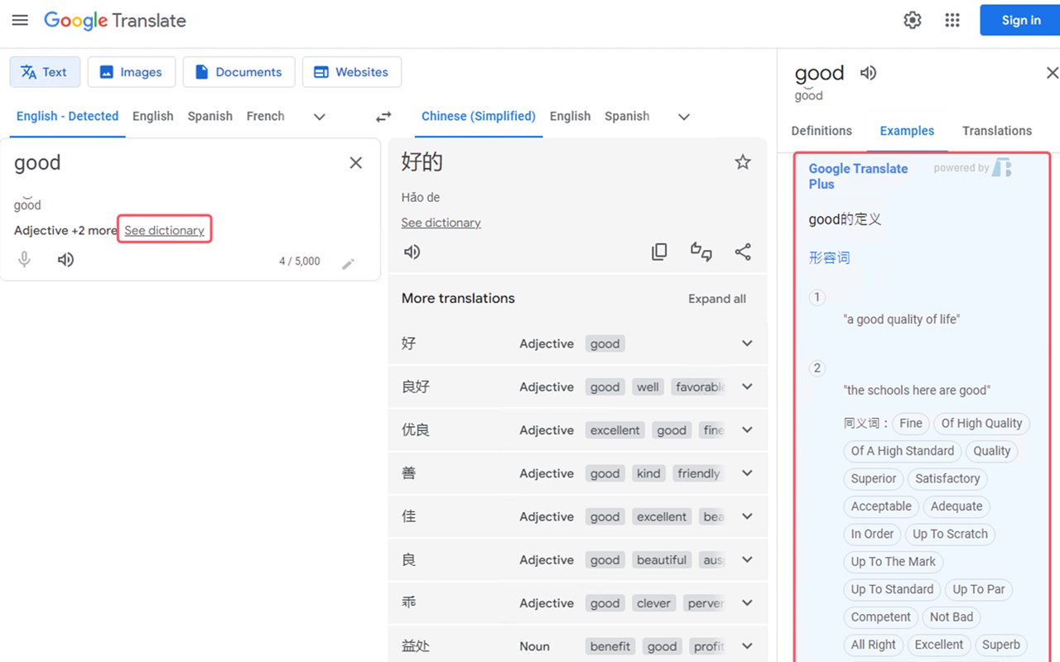Click the 'Fine' synonym chip
Image resolution: width=1060 pixels, height=662 pixels.
[911, 424]
